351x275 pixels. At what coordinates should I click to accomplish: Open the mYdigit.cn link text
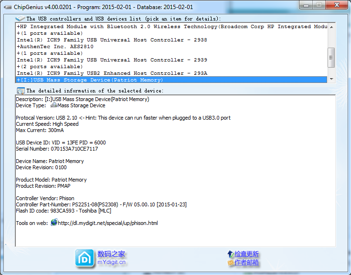pos(111,262)
